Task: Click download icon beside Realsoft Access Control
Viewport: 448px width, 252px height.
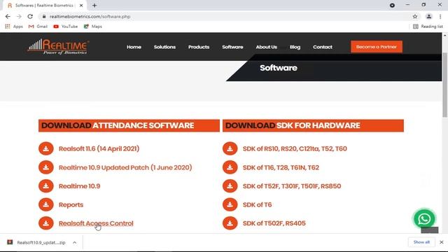Action: 46,223
